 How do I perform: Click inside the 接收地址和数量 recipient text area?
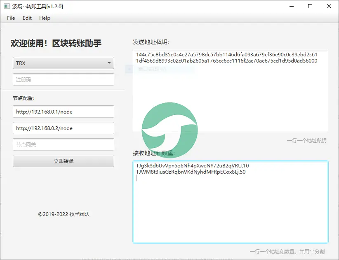pyautogui.click(x=230, y=206)
